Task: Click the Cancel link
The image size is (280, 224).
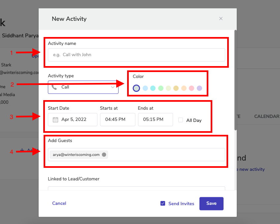Action: point(59,204)
